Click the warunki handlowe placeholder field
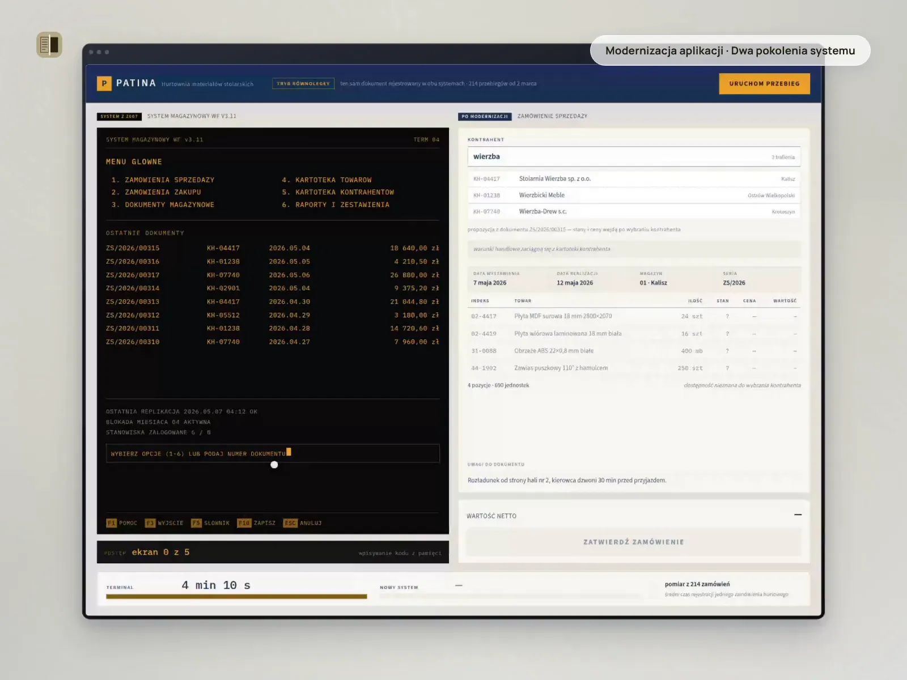This screenshot has width=907, height=680. pos(634,249)
